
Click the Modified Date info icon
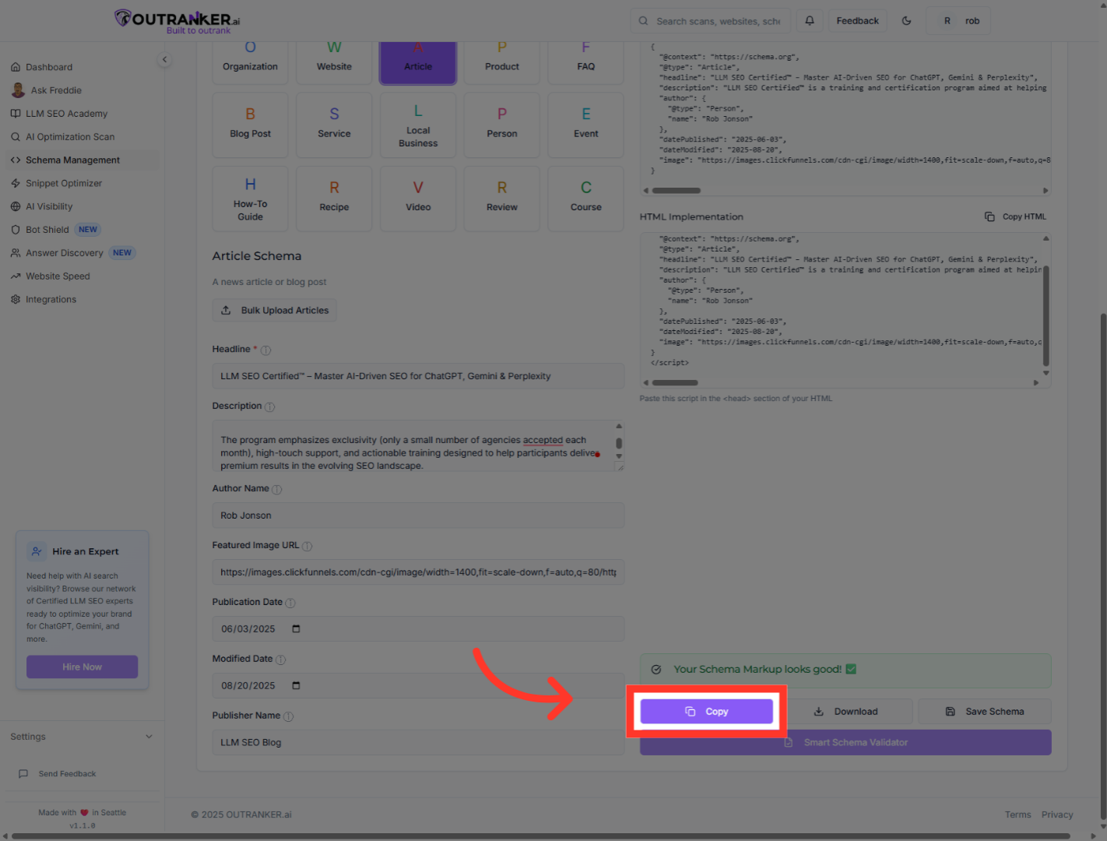click(281, 660)
